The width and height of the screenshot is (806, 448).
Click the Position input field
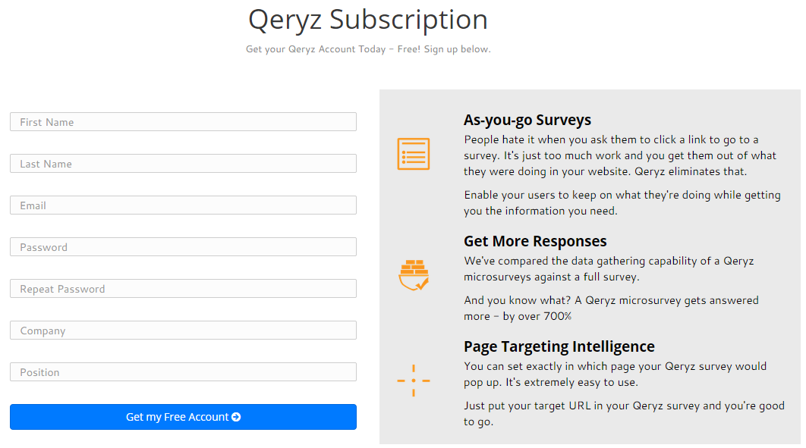point(182,371)
